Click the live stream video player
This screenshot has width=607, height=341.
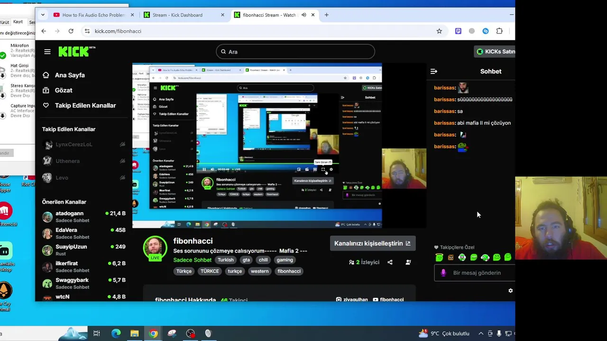(279, 145)
